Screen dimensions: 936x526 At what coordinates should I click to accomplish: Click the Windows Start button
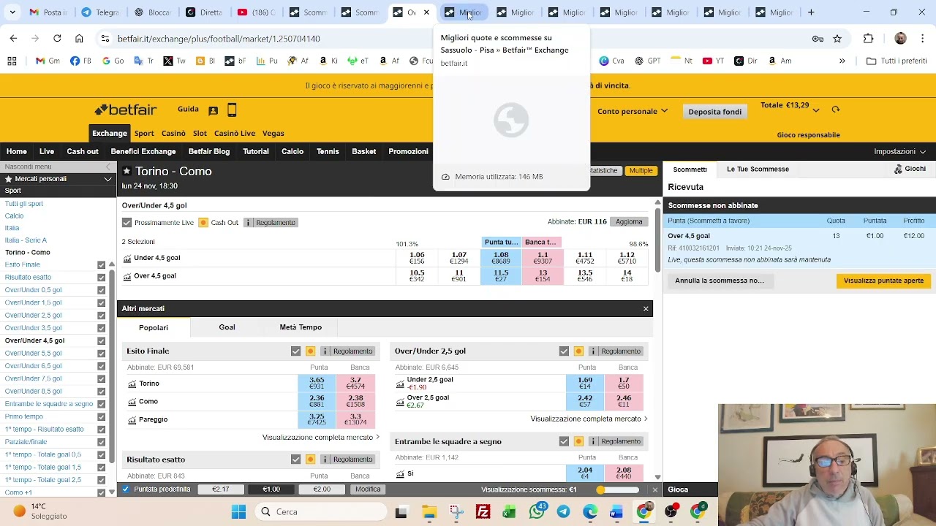(x=238, y=511)
